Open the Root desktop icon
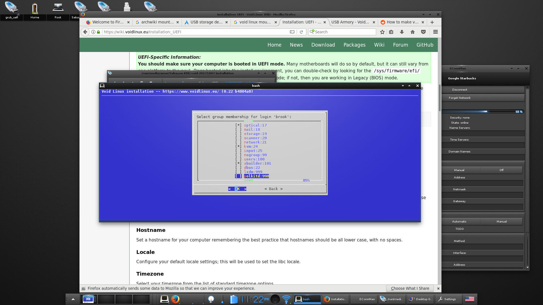This screenshot has width=543, height=305. tap(58, 10)
